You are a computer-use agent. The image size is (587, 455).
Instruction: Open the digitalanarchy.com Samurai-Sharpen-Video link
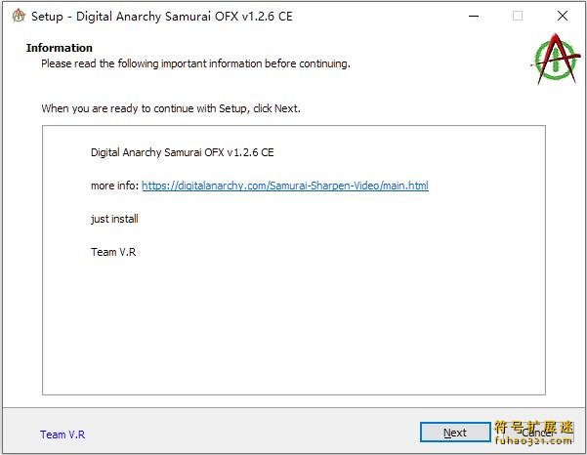[x=284, y=186]
